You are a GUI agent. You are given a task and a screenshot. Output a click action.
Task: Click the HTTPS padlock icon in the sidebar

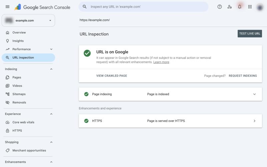tap(7, 131)
